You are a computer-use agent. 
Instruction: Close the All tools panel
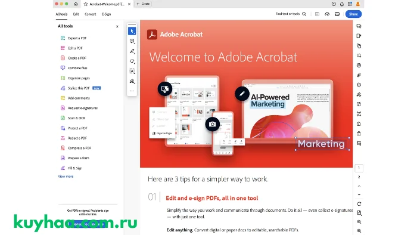click(x=117, y=26)
